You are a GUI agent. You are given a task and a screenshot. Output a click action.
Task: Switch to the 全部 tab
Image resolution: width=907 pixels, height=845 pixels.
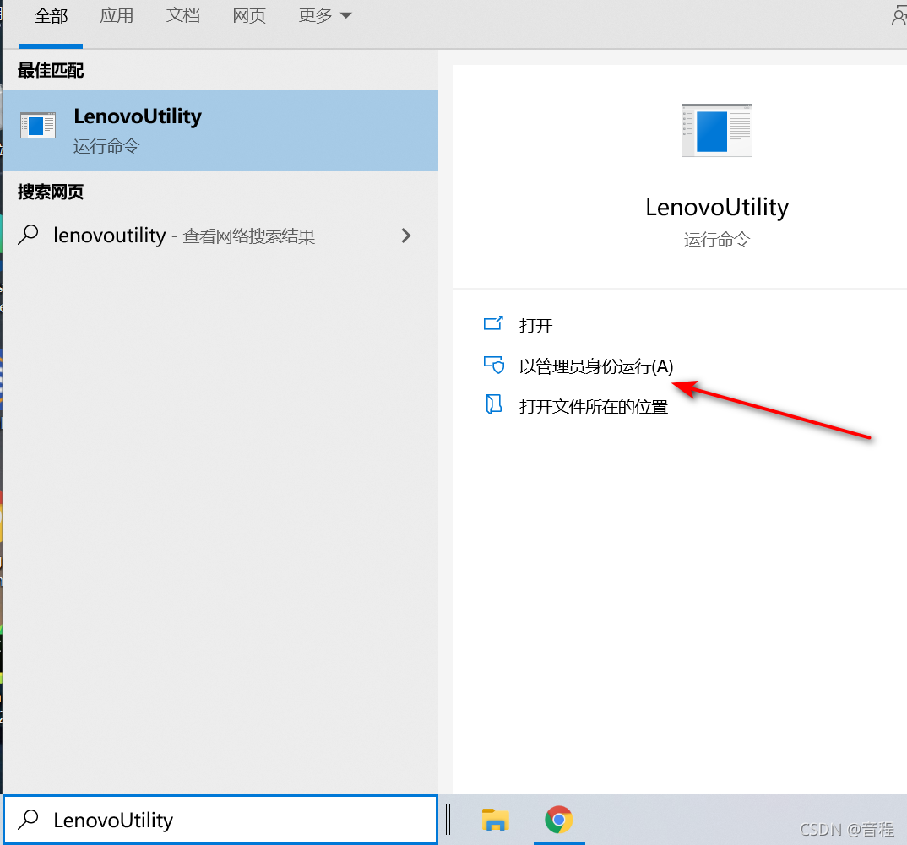click(51, 17)
